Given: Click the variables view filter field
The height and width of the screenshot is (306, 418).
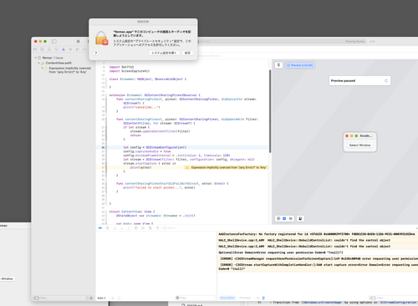Looking at the screenshot, I should point(195,298).
